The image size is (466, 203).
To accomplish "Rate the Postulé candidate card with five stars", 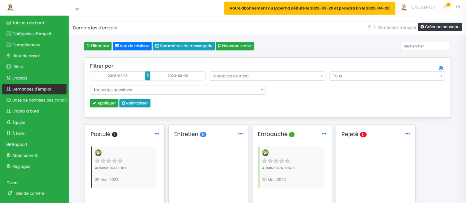I will 120,161.
